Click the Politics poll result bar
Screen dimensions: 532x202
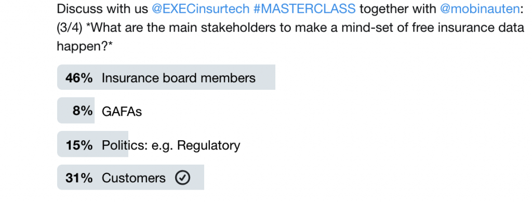[92, 144]
